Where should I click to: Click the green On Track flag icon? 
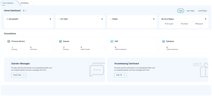166,24
